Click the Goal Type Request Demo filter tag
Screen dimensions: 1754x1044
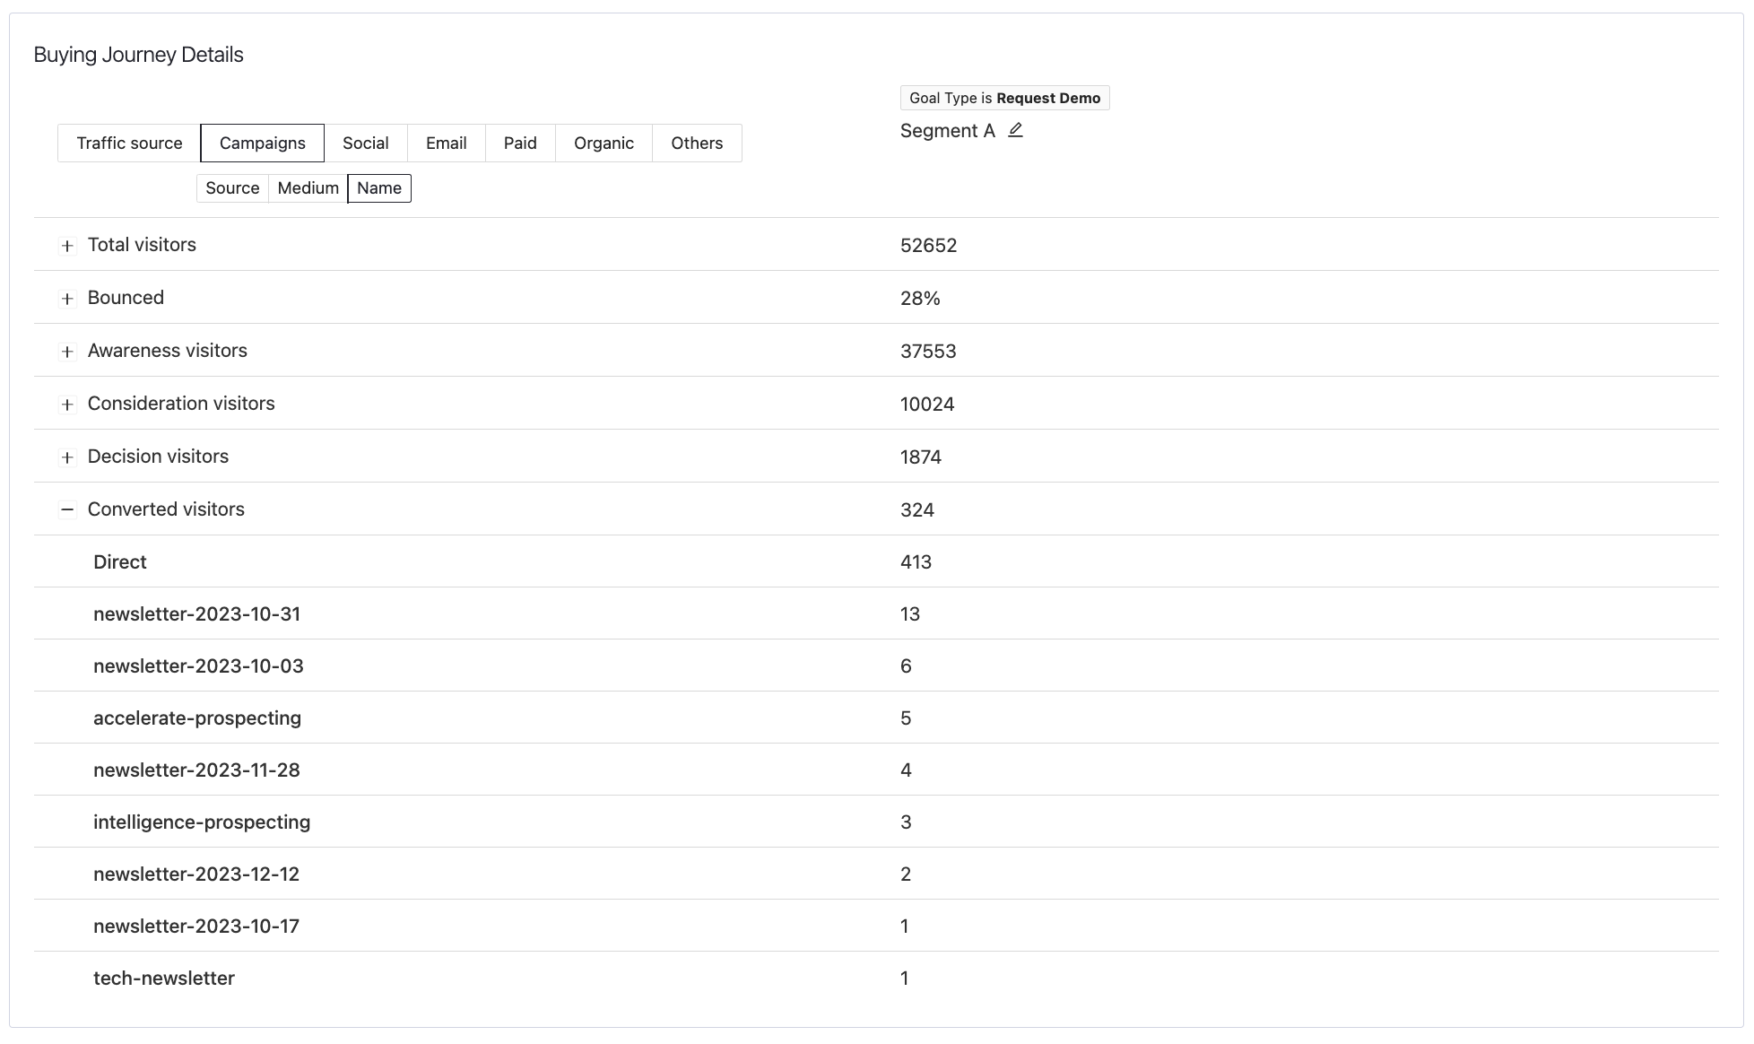coord(1004,98)
